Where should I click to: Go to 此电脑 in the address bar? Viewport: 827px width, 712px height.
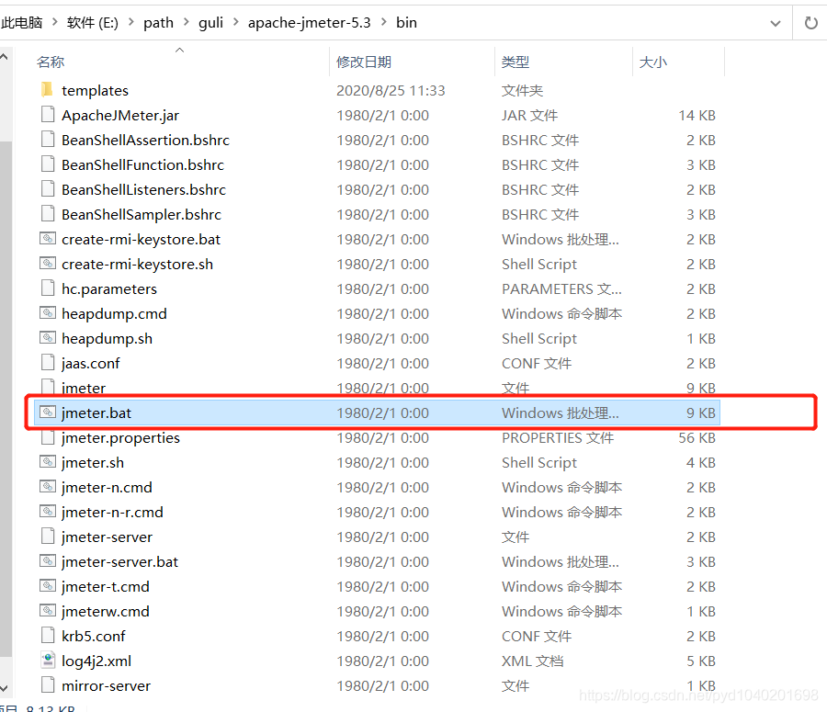22,23
